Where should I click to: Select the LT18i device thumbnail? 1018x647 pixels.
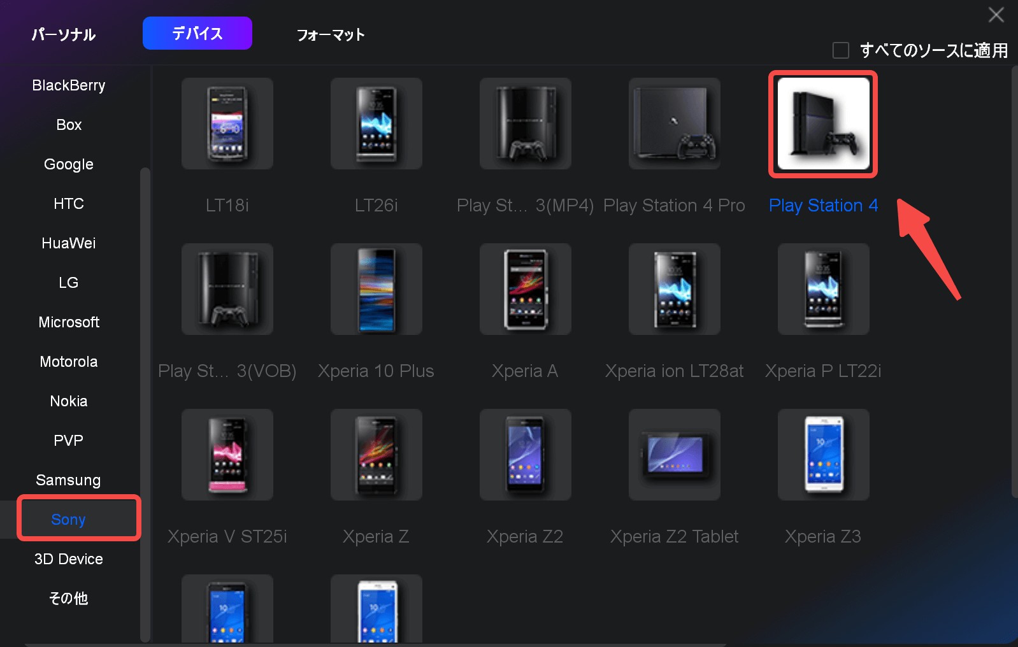tap(227, 124)
